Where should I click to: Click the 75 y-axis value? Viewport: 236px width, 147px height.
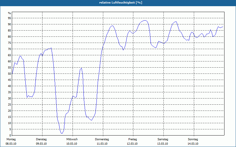pyautogui.click(x=9, y=43)
